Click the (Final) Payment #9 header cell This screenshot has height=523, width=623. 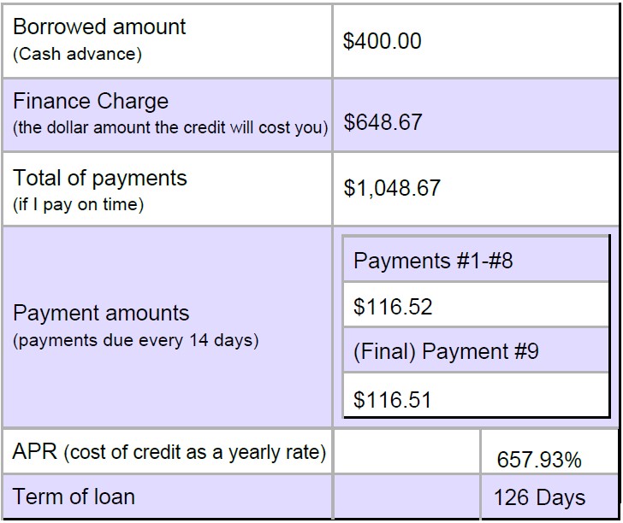pos(476,350)
